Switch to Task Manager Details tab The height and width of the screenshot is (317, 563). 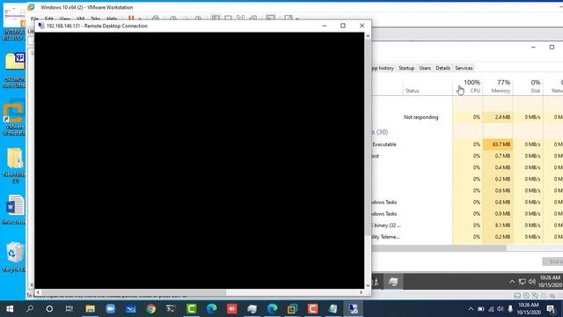click(442, 68)
